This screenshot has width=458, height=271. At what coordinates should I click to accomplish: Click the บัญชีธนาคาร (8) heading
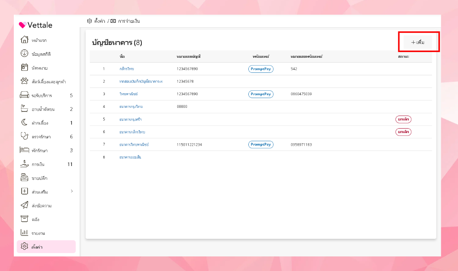117,43
